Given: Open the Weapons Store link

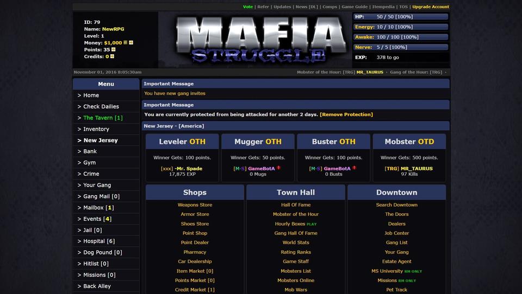Looking at the screenshot, I should tap(195, 205).
